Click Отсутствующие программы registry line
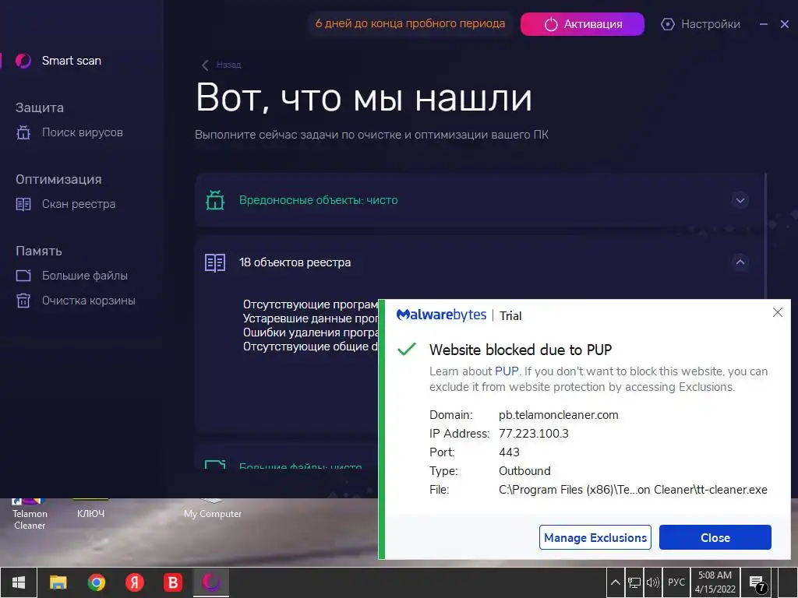Image resolution: width=798 pixels, height=598 pixels. [310, 304]
